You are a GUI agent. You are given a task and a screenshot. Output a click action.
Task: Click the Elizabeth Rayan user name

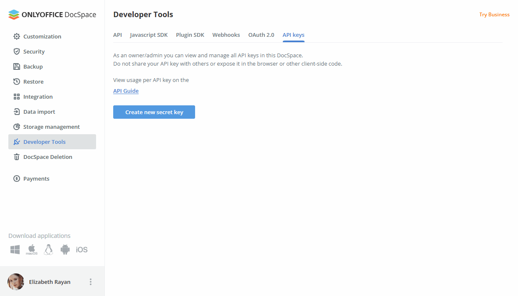click(x=50, y=282)
